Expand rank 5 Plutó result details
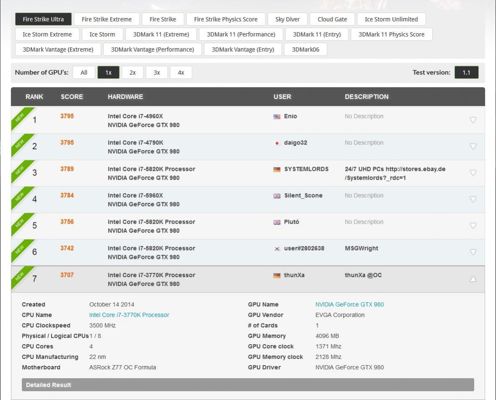Screen dimensions: 496x400 coord(473,226)
